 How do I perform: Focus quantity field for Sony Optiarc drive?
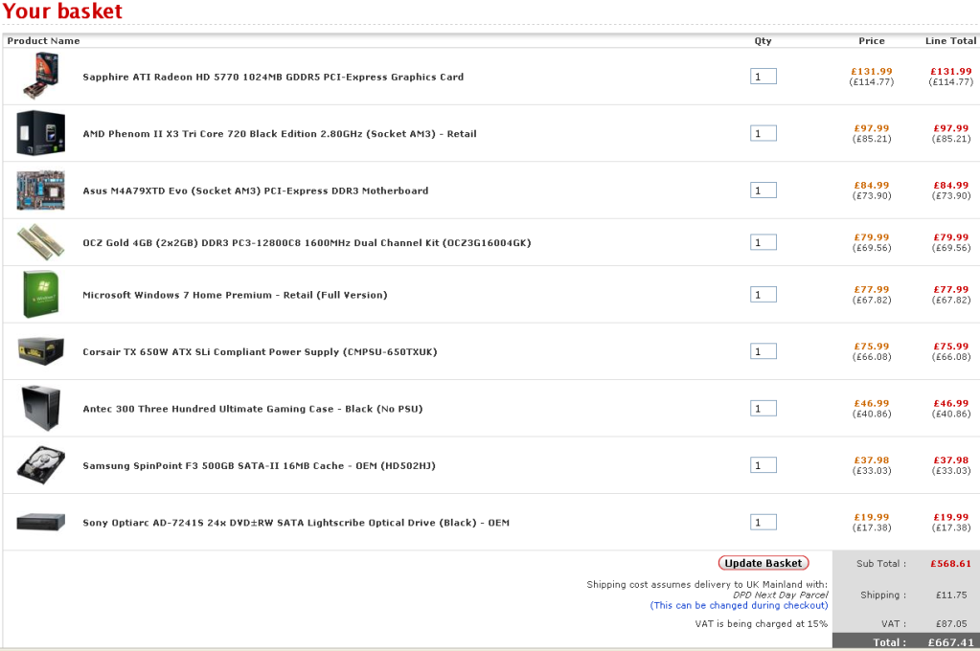tap(763, 522)
